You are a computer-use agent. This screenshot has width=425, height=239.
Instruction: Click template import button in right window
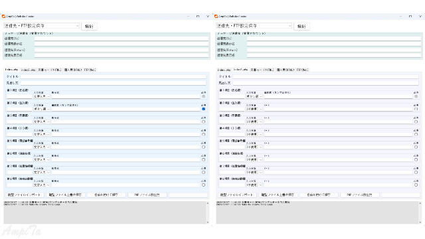coord(237,195)
